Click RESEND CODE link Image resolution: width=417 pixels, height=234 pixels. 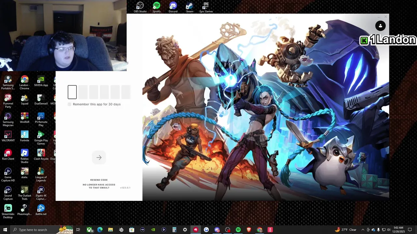99,180
